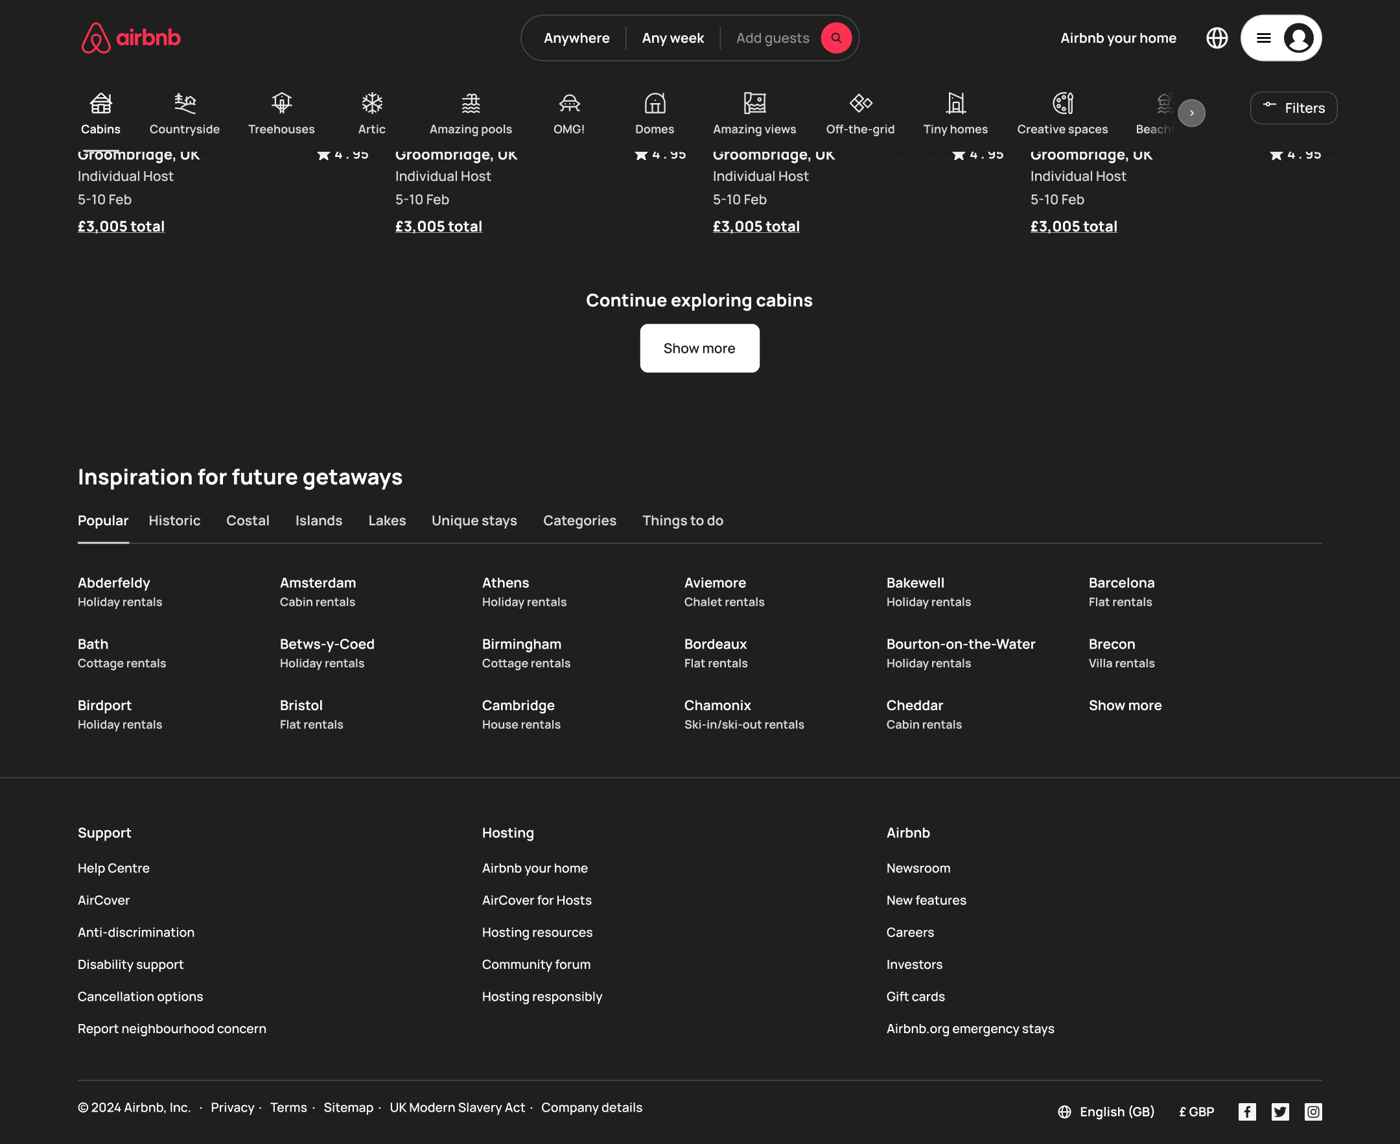1400x1144 pixels.
Task: Open Bath Cottage rentals
Action: pyautogui.click(x=122, y=653)
